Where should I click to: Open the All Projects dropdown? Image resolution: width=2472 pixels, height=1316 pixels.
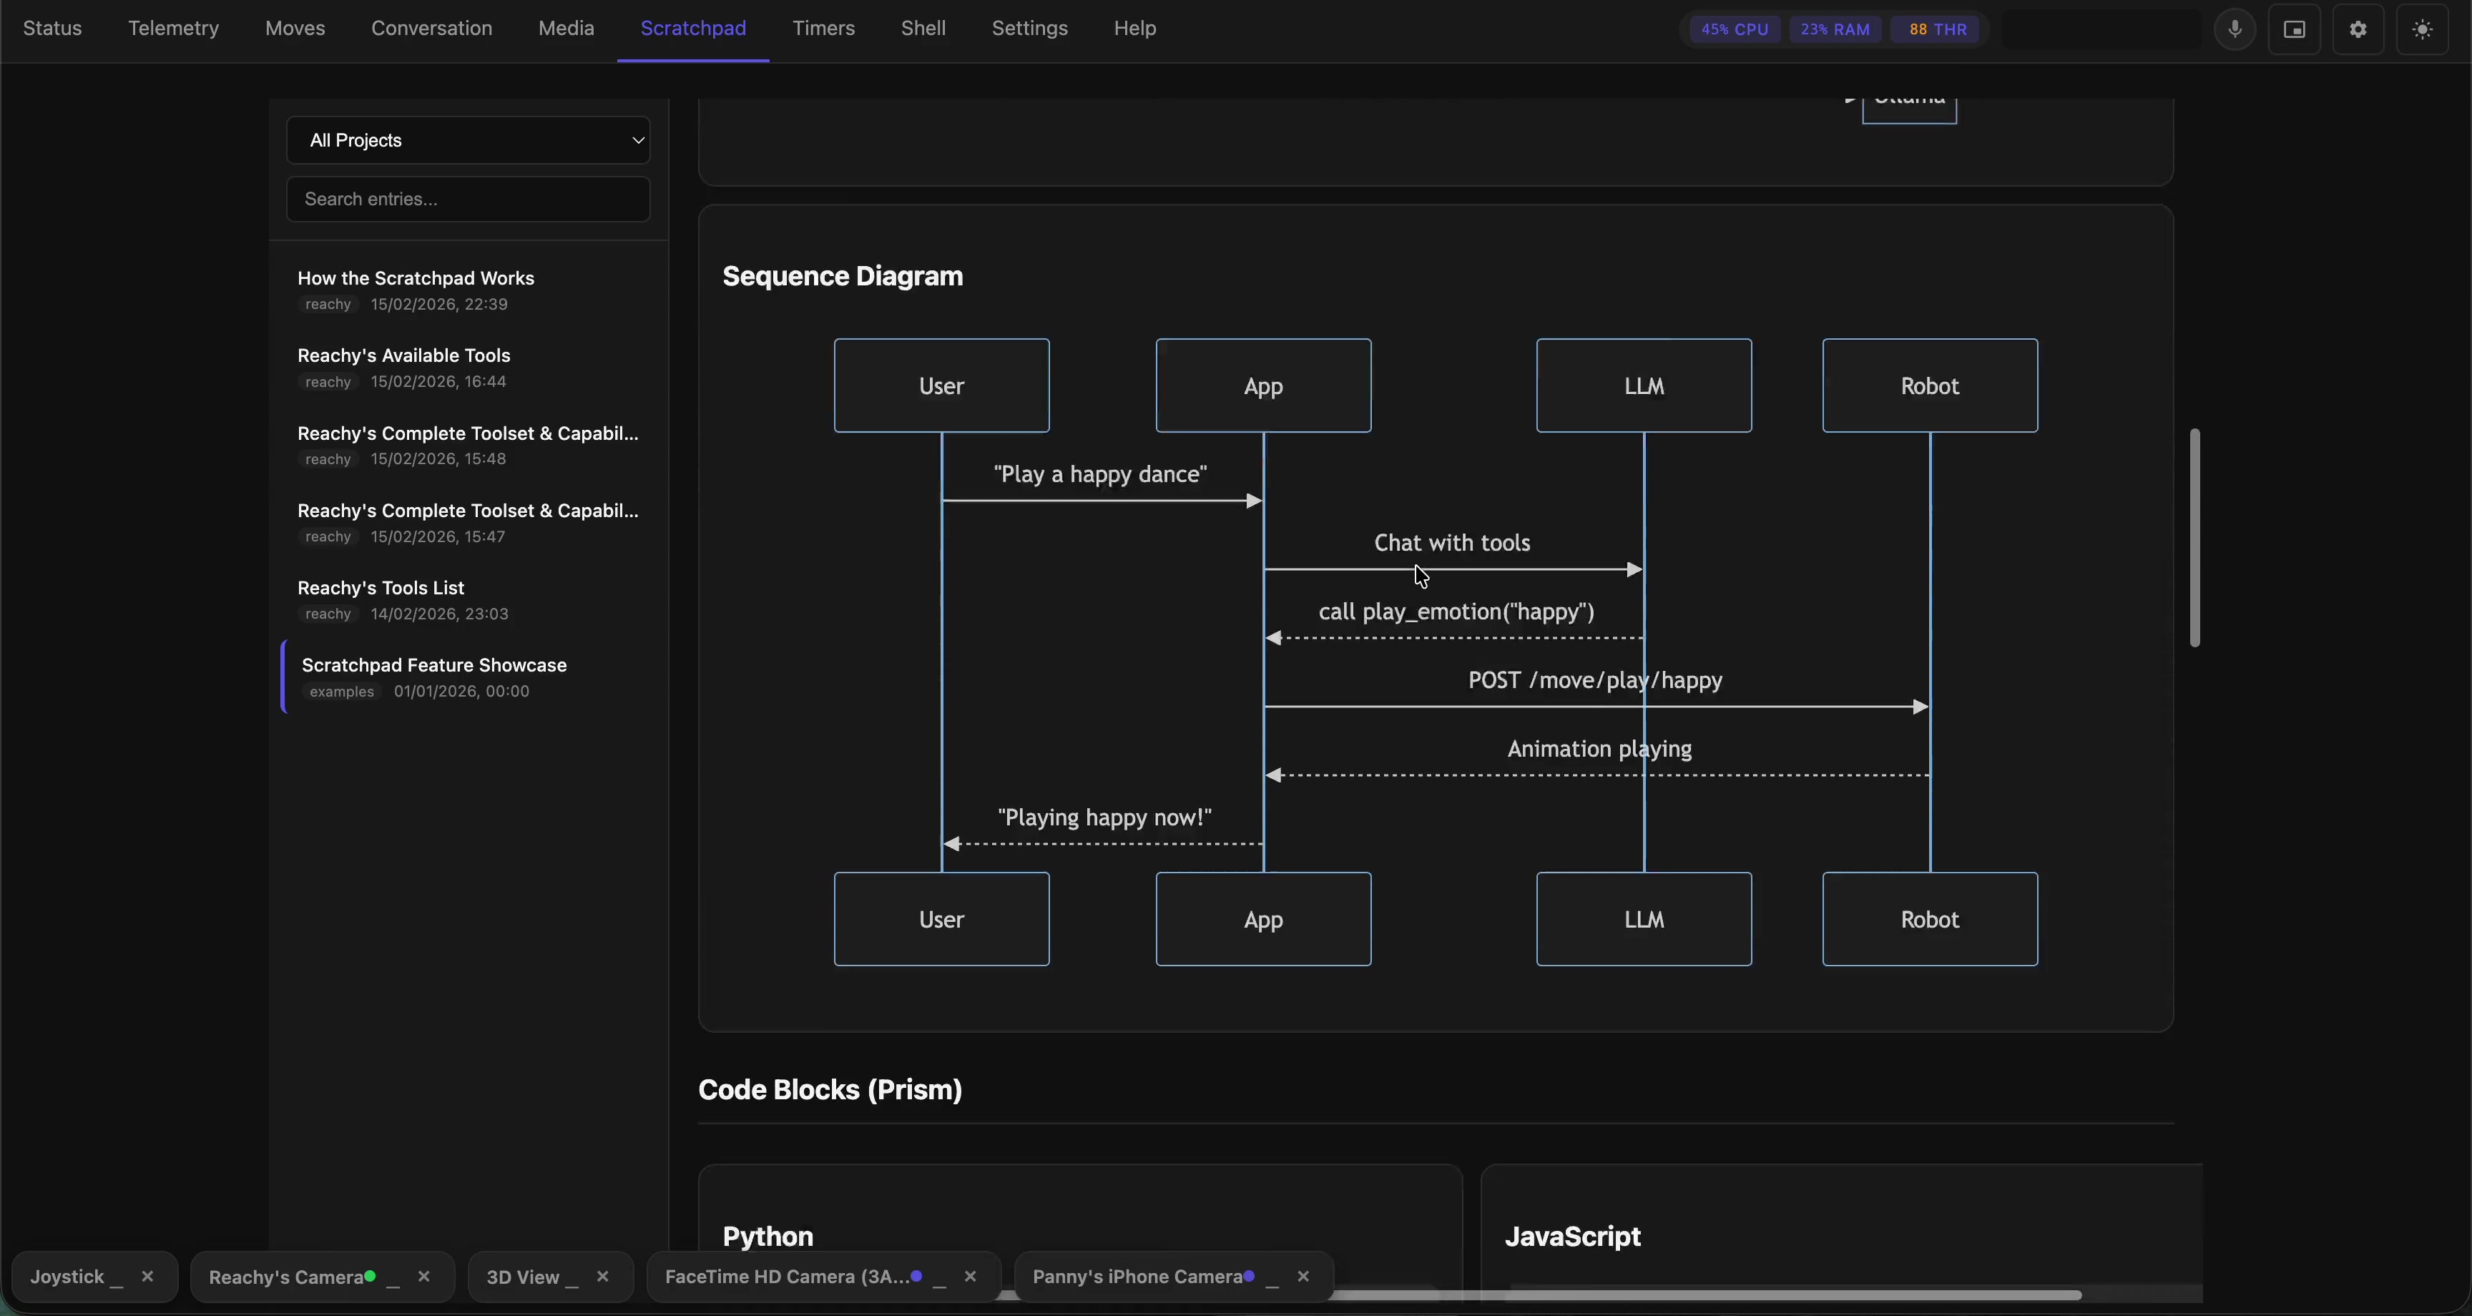pos(469,140)
